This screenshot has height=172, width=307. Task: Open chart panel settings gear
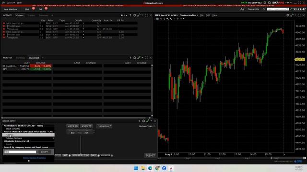coord(288,15)
